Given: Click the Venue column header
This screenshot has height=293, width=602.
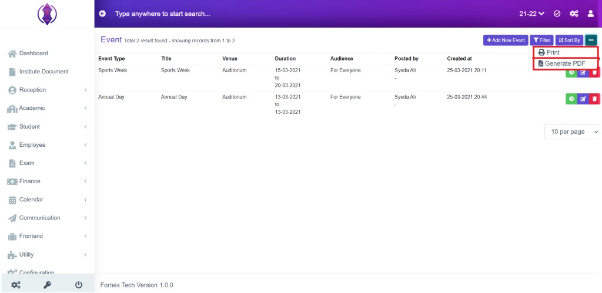Looking at the screenshot, I should click(230, 59).
